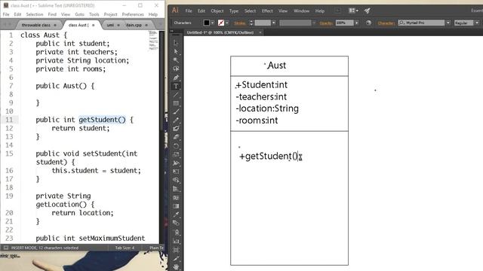Screen dimensions: 483x271
Task: Open the Regular font style dropdown
Action: 477,23
